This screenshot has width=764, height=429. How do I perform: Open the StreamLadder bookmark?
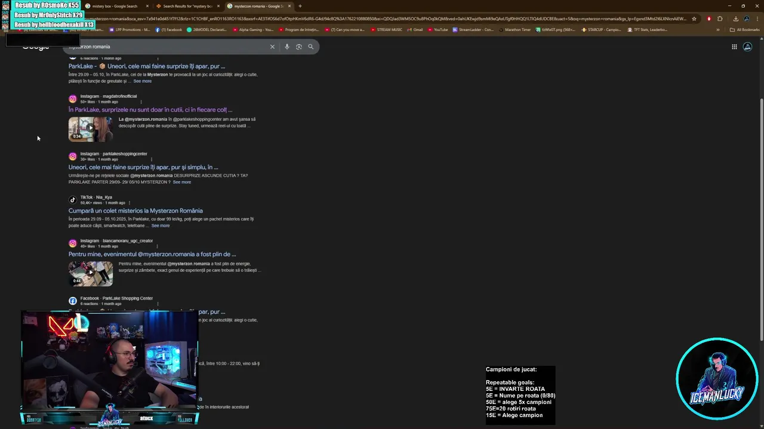click(473, 29)
